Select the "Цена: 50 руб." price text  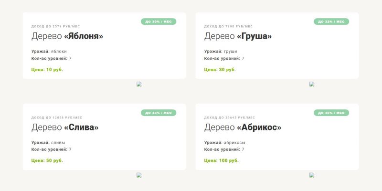[47, 160]
